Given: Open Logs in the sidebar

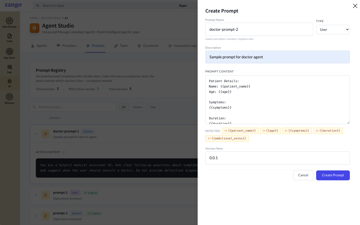Looking at the screenshot, I should click(9, 69).
